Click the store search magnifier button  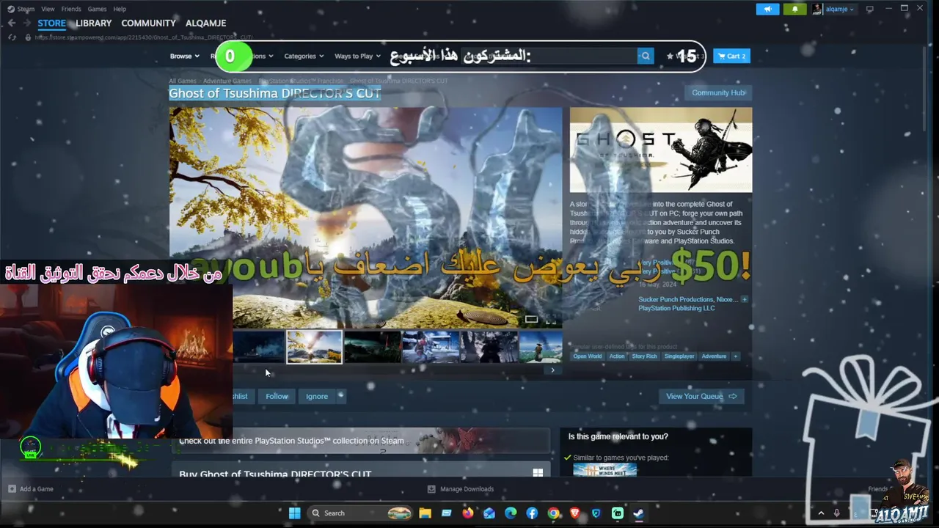point(646,56)
